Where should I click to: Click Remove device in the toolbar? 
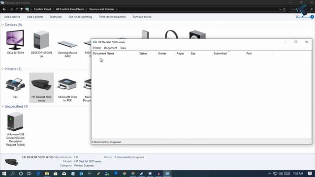click(142, 17)
